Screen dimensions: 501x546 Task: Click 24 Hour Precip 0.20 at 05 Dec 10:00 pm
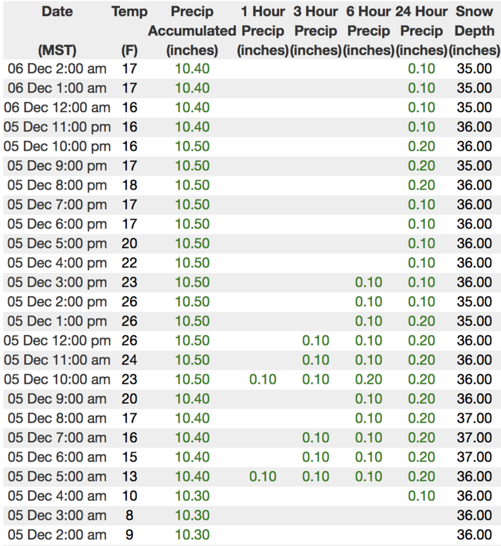[x=421, y=147]
